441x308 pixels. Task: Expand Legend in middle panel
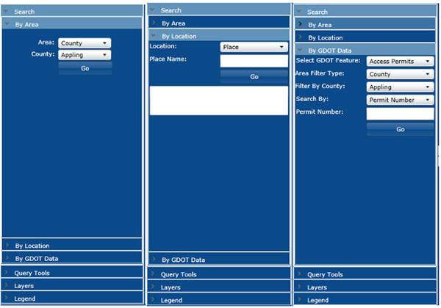(219, 300)
